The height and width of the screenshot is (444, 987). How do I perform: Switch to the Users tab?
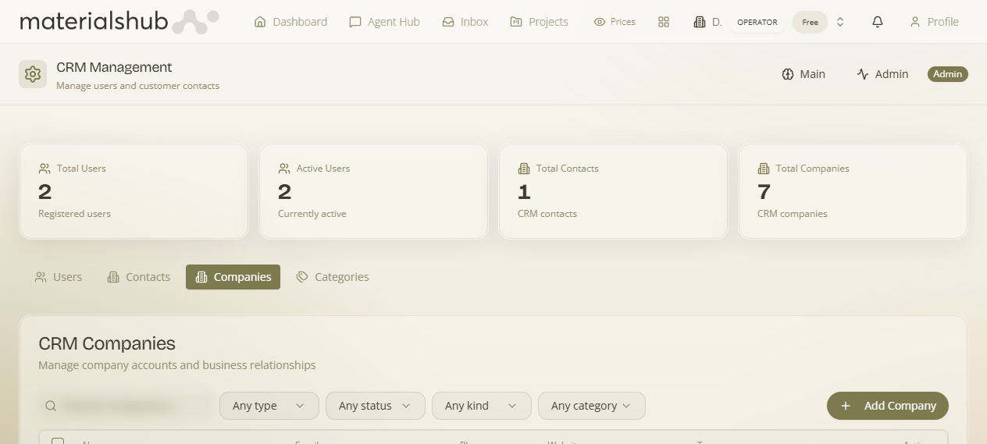[59, 277]
